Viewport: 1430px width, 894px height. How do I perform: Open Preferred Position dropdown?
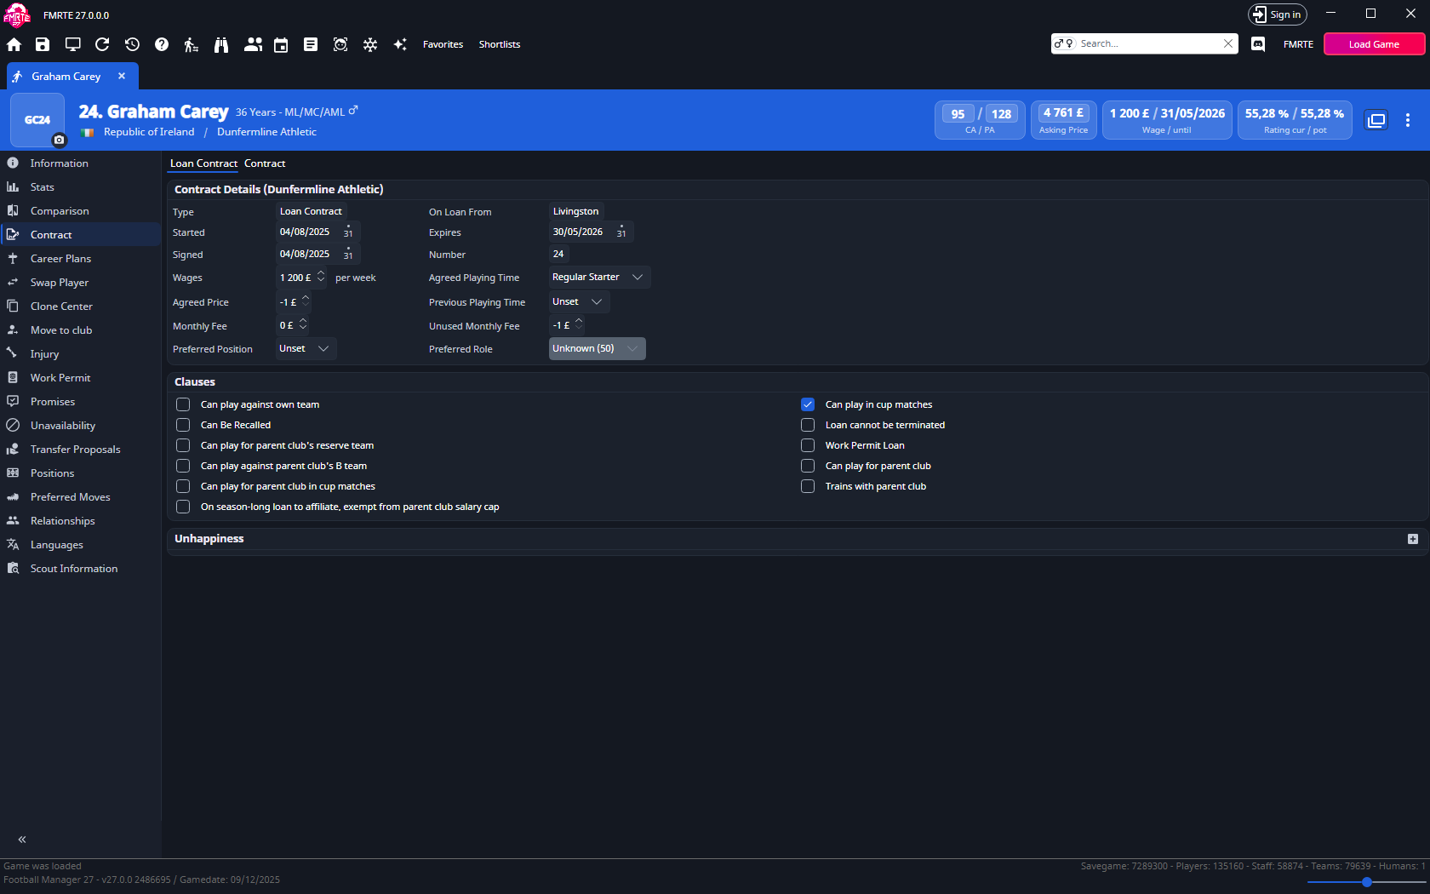point(306,348)
